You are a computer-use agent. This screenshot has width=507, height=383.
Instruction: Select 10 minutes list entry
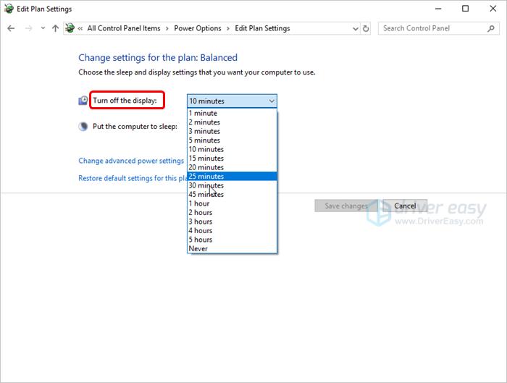tap(232, 149)
